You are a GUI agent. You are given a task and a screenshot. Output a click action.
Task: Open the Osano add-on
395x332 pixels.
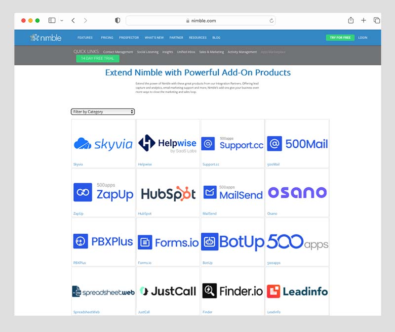[x=297, y=192]
